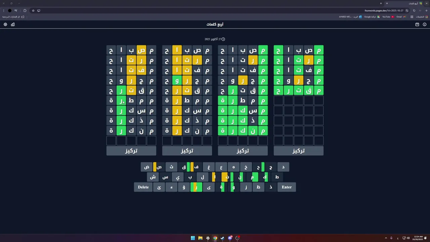Click the تركيز button under the leftmost board
The height and width of the screenshot is (242, 430).
pyautogui.click(x=131, y=151)
